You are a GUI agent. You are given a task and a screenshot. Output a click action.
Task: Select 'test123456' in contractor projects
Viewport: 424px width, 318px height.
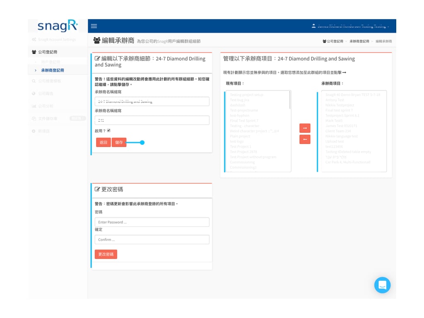tap(334, 147)
